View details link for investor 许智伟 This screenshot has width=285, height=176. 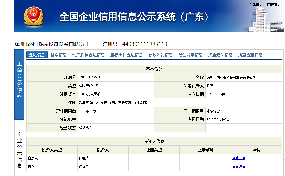coord(239,167)
